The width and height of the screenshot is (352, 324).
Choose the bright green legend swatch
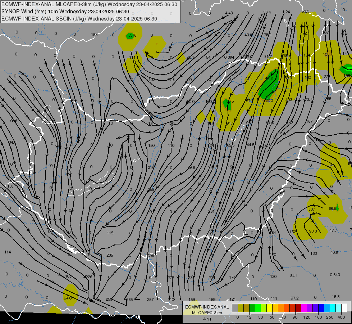click(x=258, y=308)
